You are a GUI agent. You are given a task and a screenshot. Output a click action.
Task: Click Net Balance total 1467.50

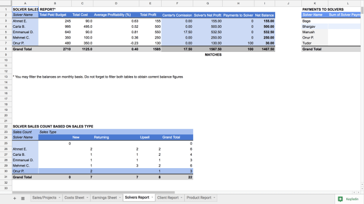(x=264, y=49)
